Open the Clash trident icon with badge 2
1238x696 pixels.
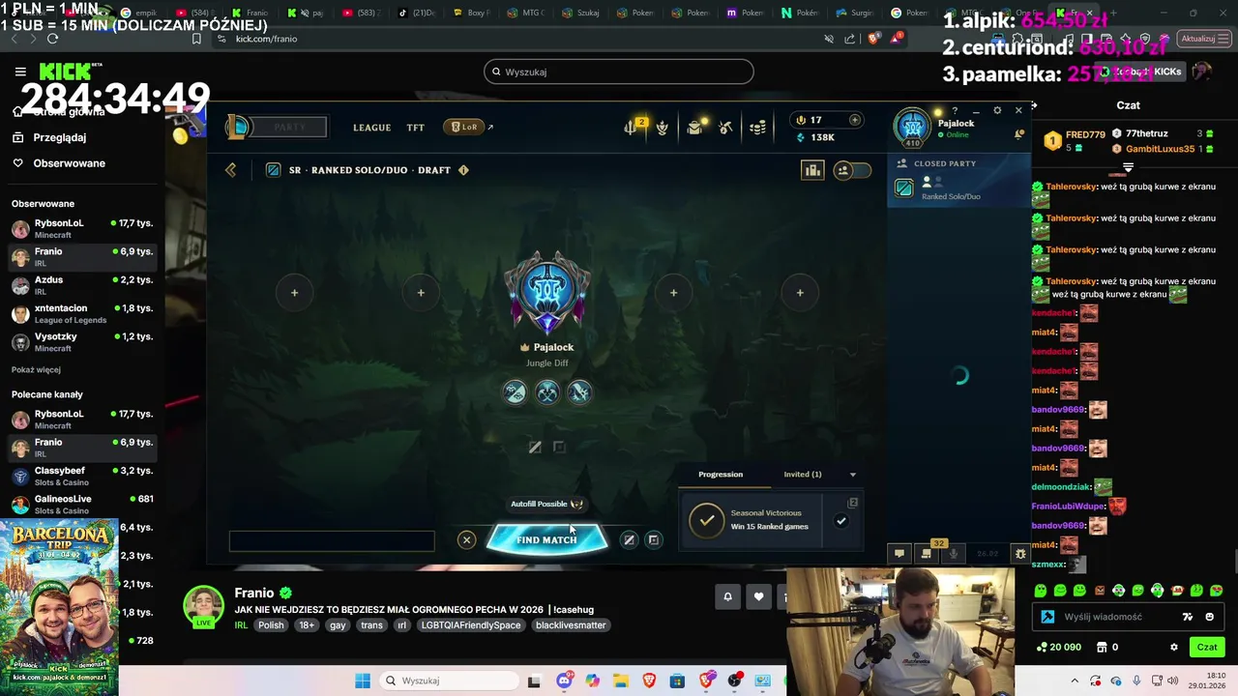[632, 127]
